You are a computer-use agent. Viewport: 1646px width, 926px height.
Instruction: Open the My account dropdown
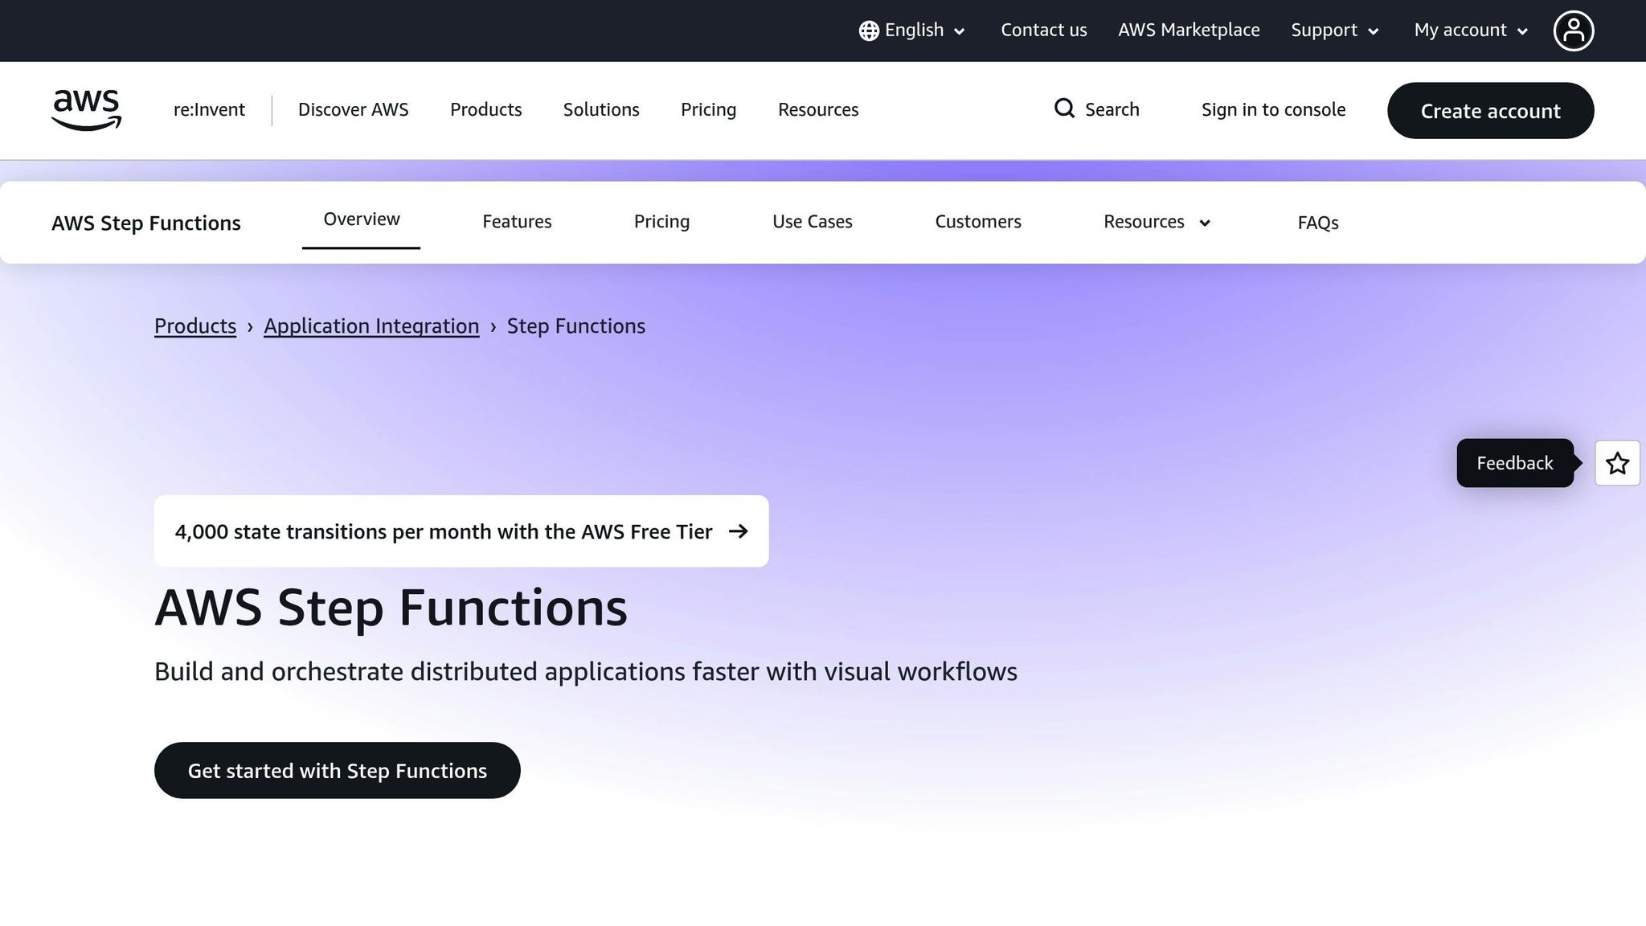[1468, 31]
